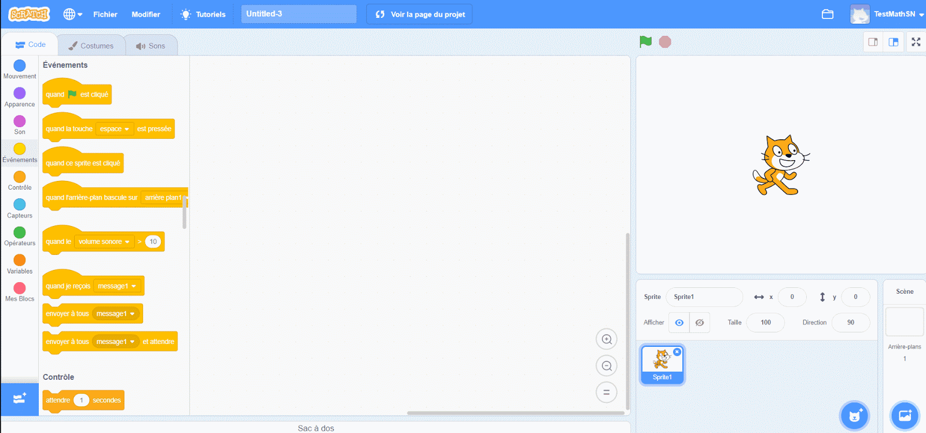Select Variables block category
This screenshot has height=433, width=926.
pyautogui.click(x=20, y=264)
